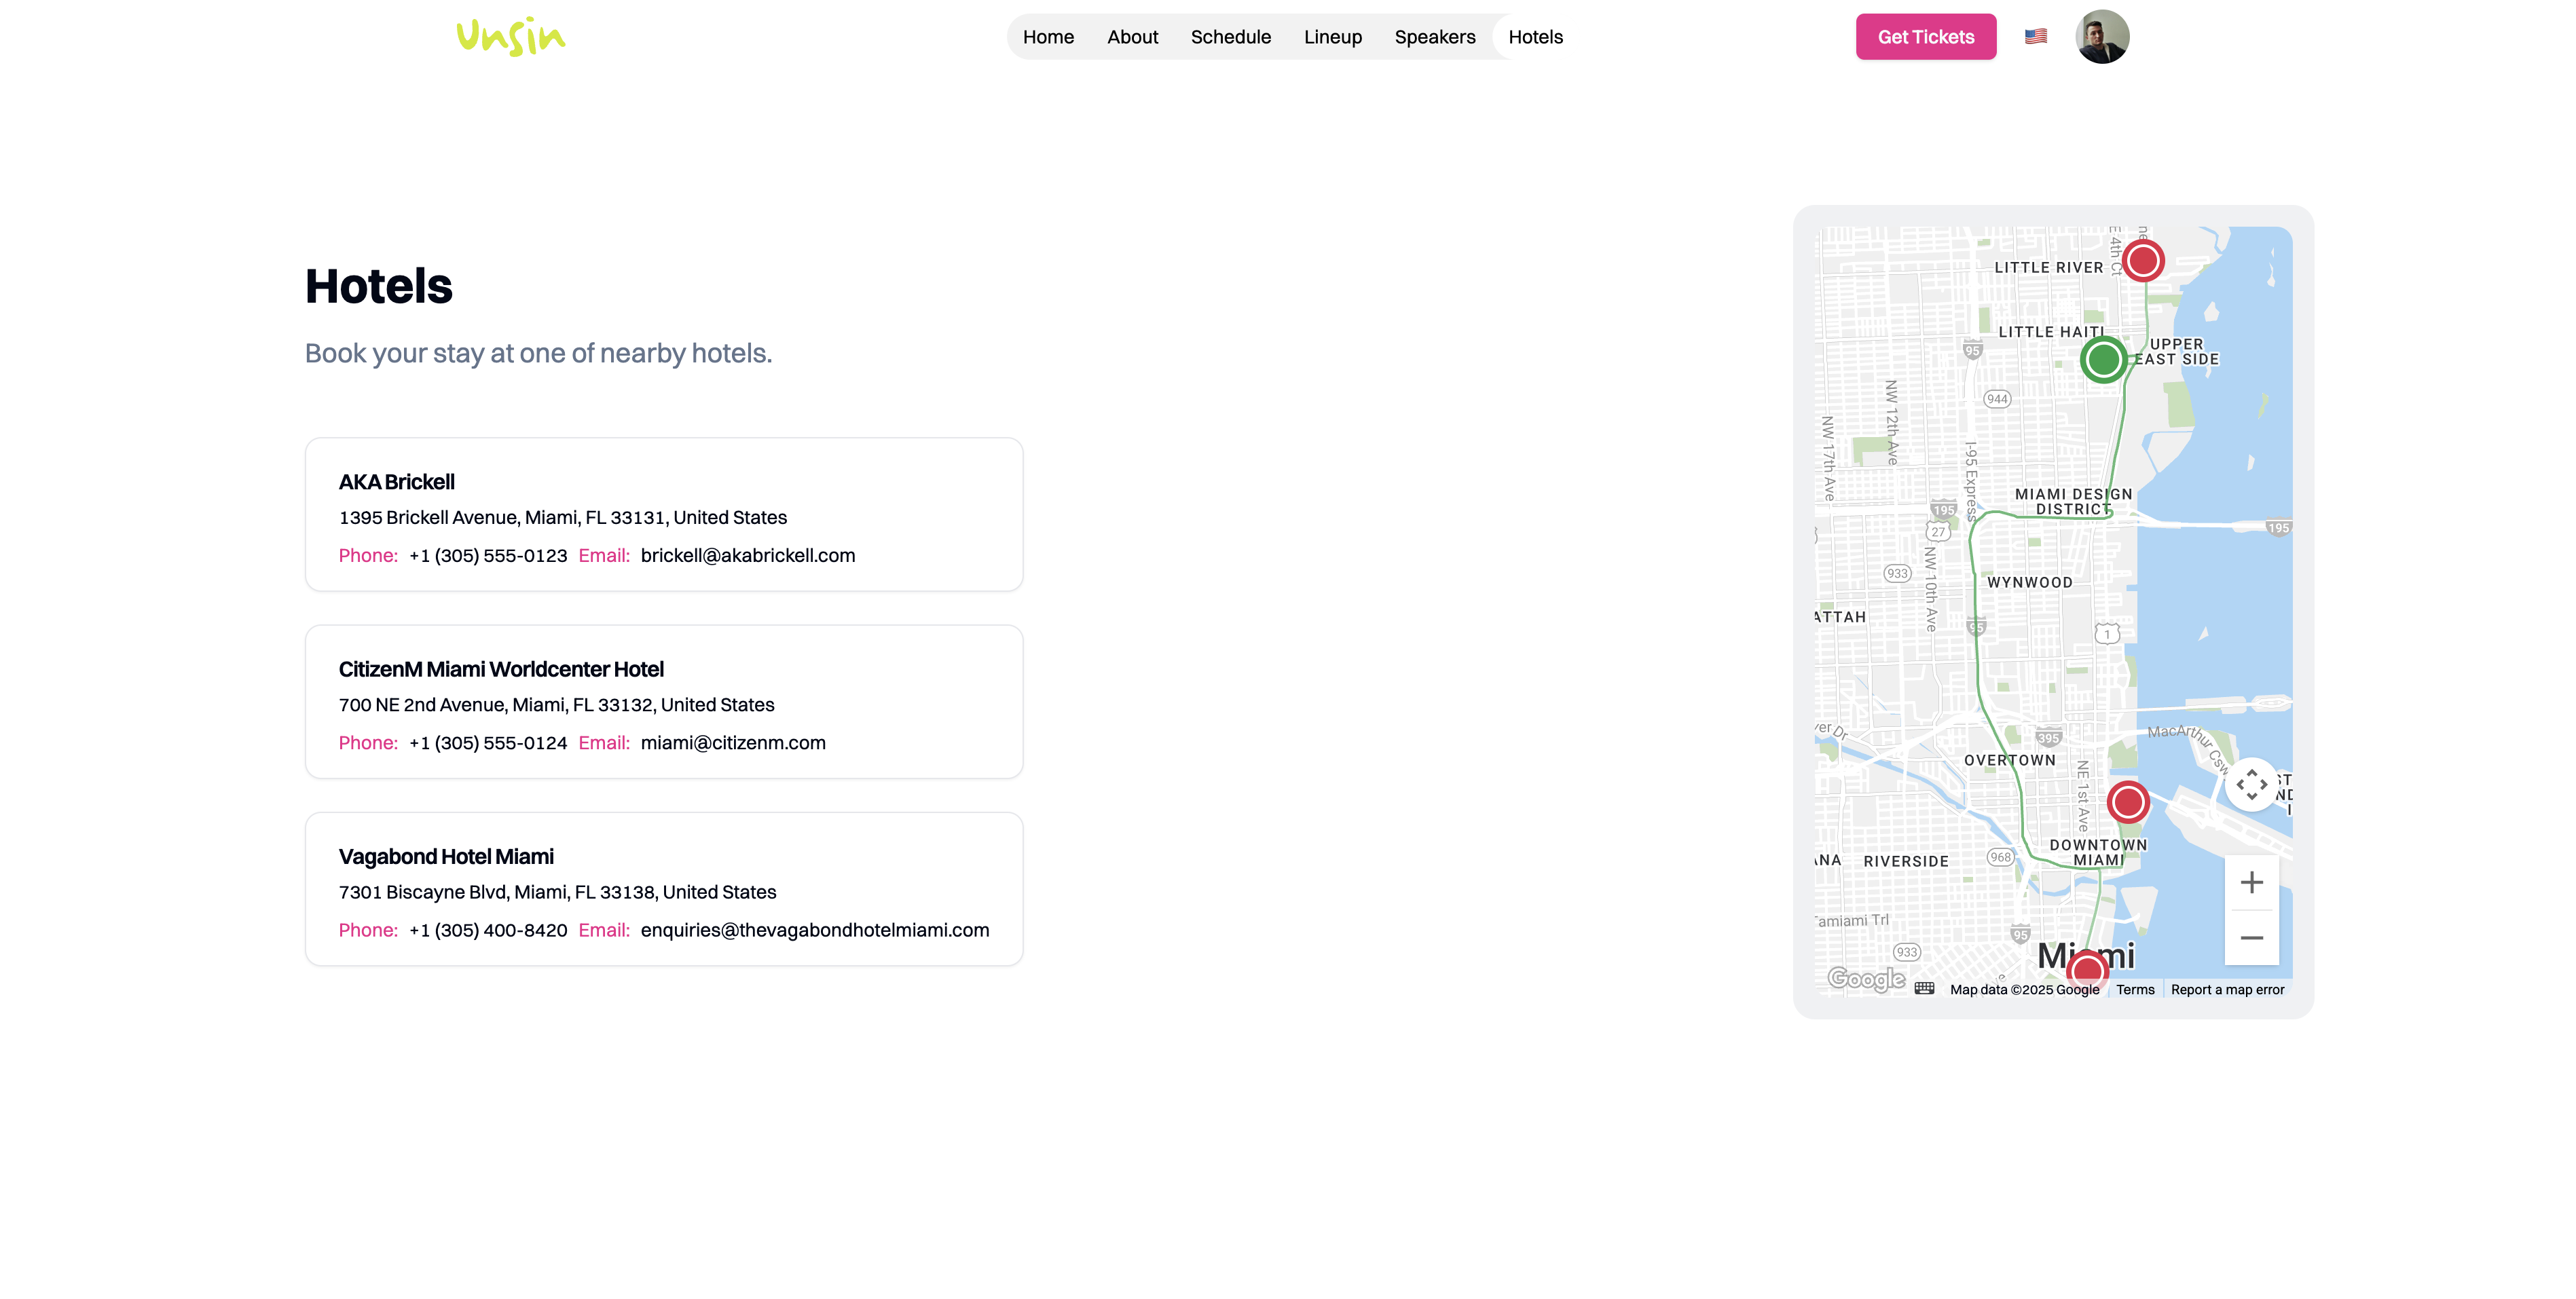Viewport: 2576px width, 1299px height.
Task: Click email enquiries@thevagabondhotelmiami.com
Action: click(814, 930)
